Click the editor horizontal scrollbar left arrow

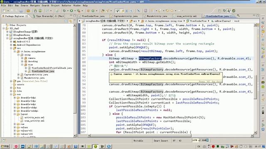click(89, 135)
